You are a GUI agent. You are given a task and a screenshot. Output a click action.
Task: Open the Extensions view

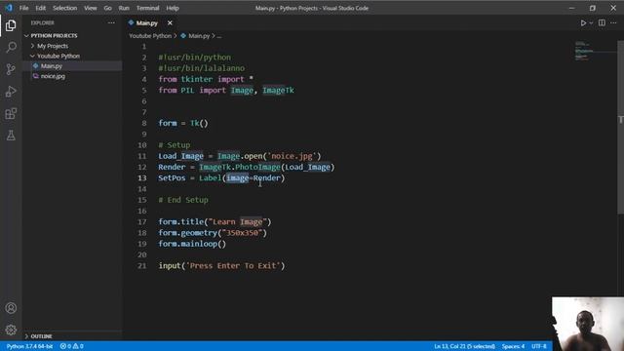pos(11,114)
